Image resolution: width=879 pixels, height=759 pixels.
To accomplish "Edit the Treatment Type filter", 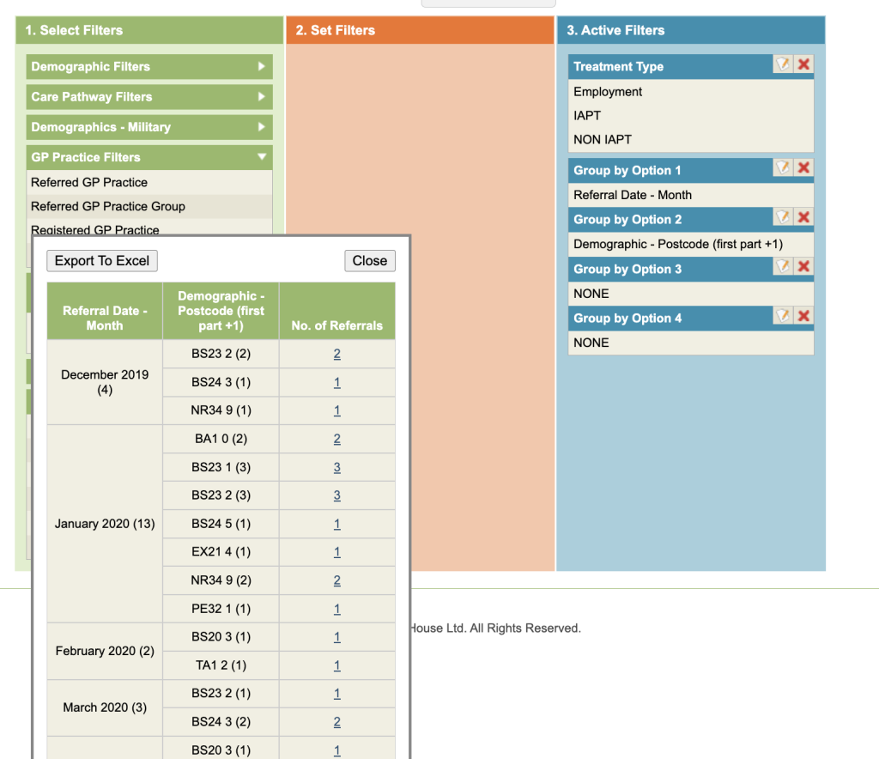I will [782, 65].
